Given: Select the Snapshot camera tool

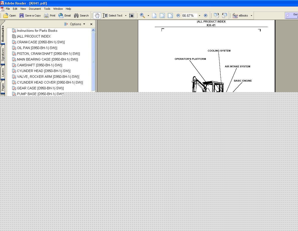Looking at the screenshot, I should pos(131,16).
